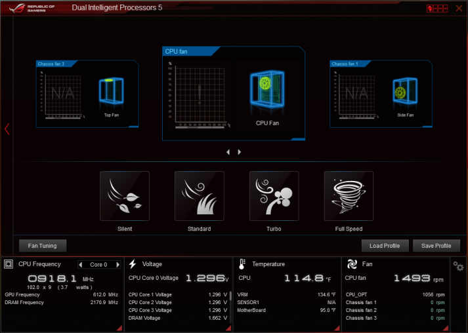Click the 0918.1 MHz frequency readout
Viewport: 468px width, 333px height.
[61, 279]
